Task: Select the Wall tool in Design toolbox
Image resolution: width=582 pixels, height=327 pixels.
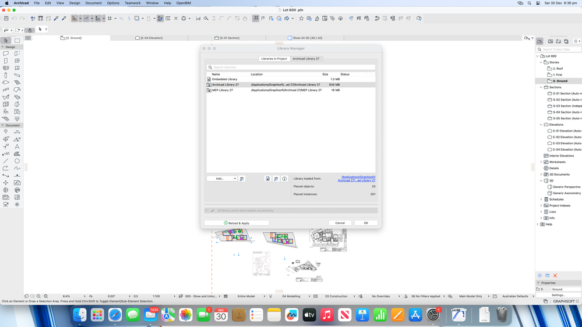Action: coord(6,54)
